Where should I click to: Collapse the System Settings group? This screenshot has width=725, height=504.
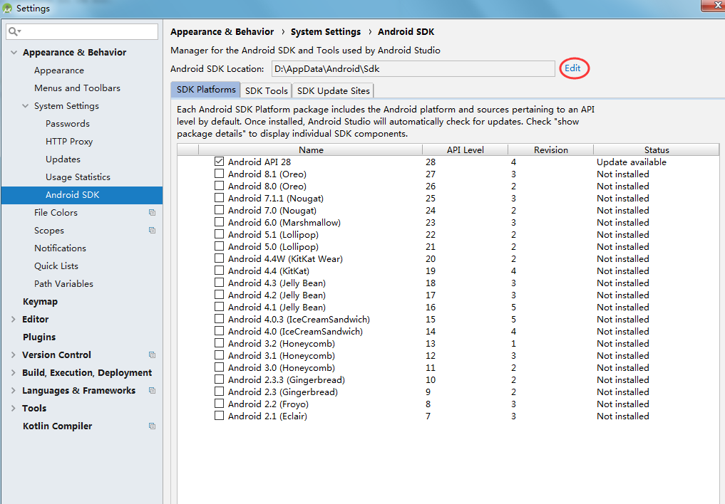[24, 105]
